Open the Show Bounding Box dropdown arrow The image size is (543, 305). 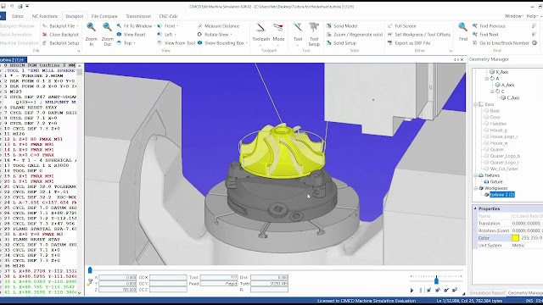coord(247,43)
